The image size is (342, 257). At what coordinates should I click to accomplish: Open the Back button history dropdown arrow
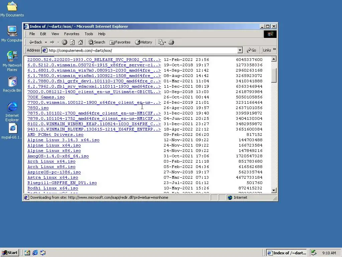click(46, 42)
